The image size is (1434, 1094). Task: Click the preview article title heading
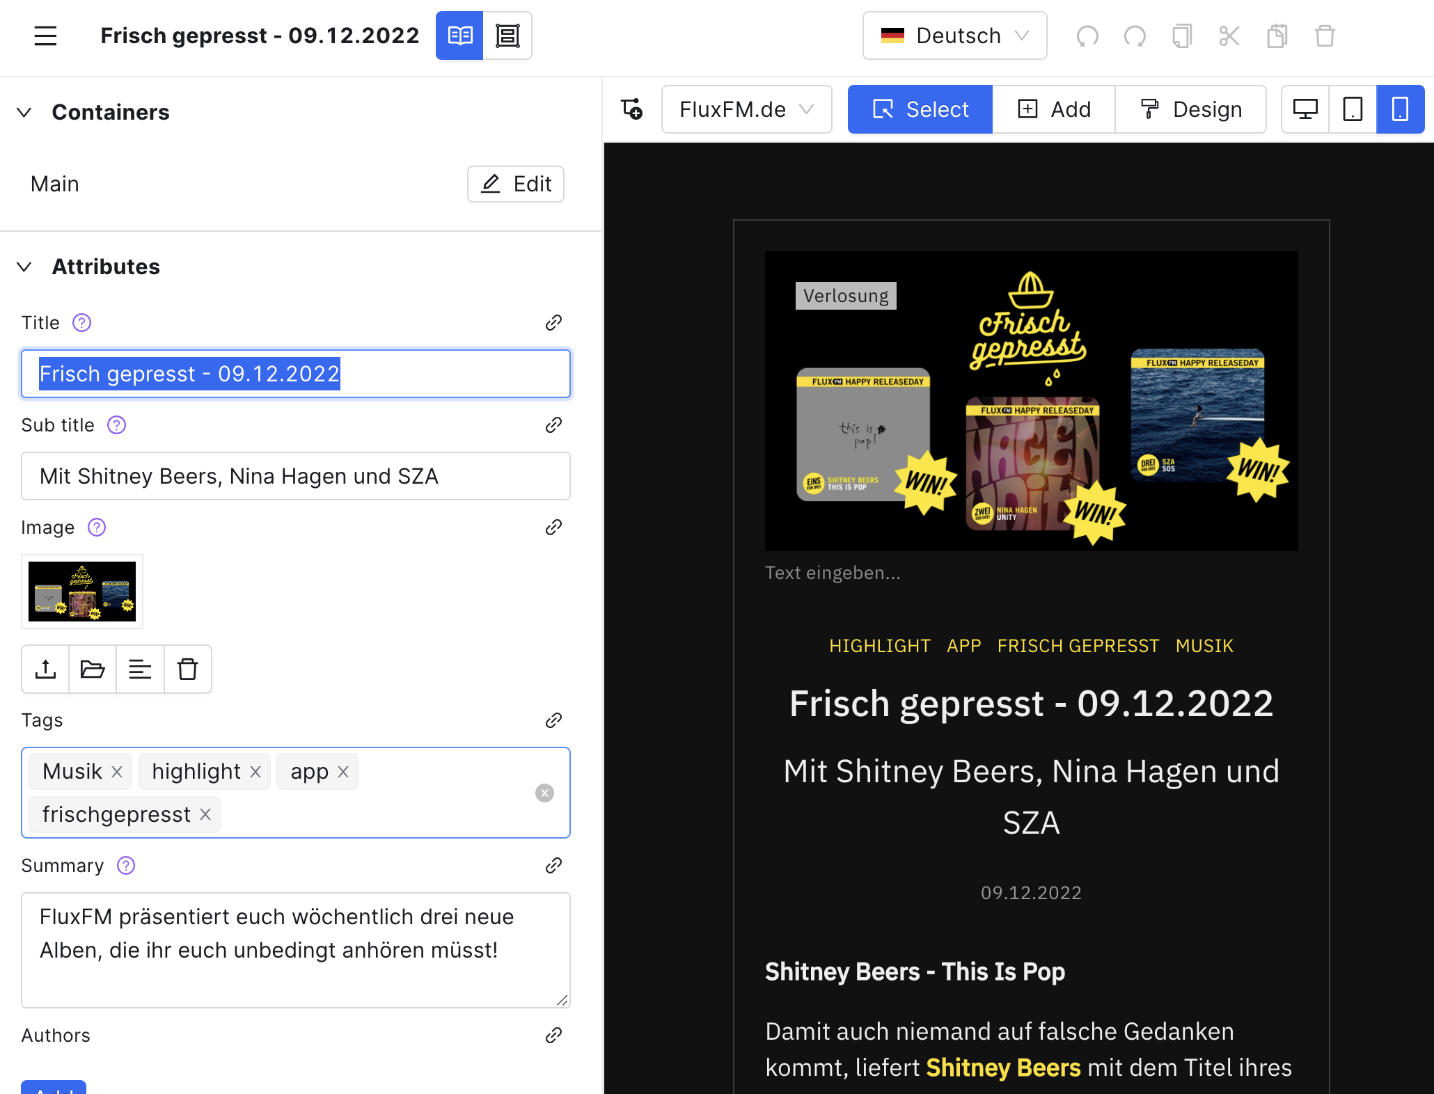coord(1031,703)
